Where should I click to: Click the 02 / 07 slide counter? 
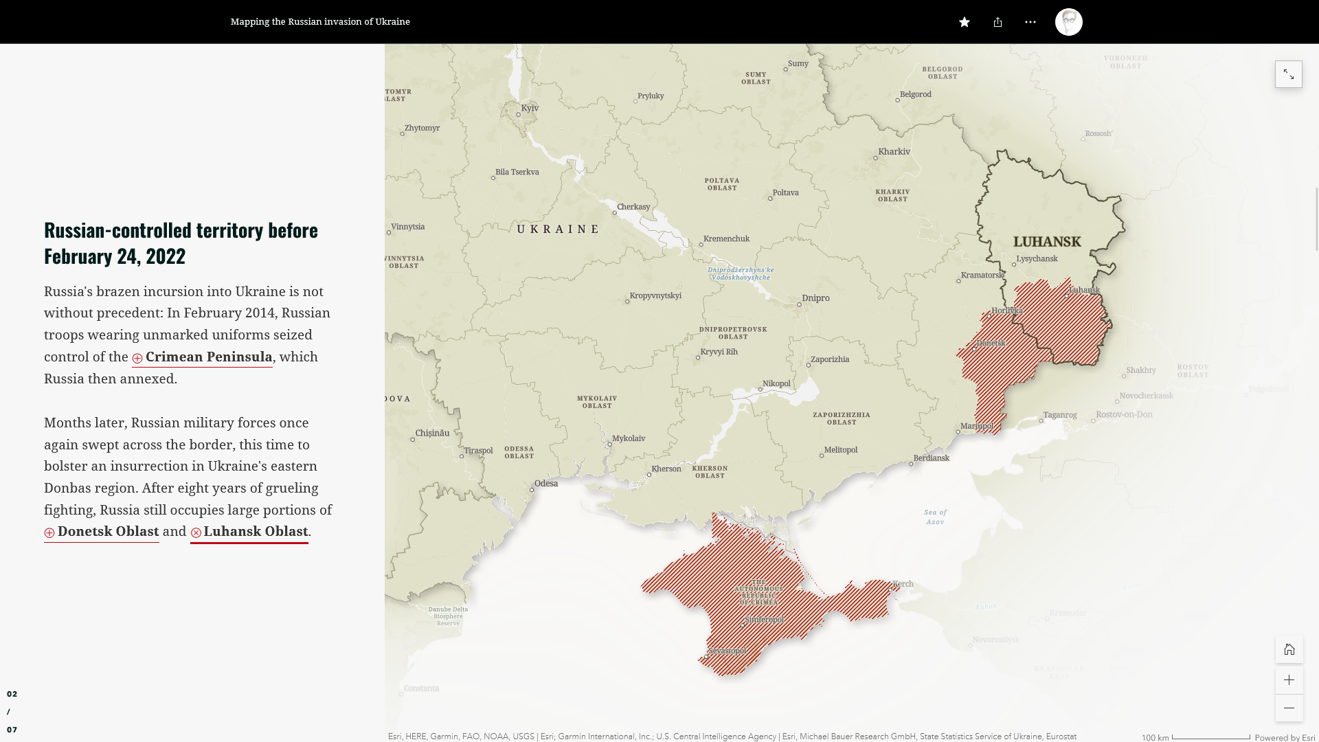(12, 712)
